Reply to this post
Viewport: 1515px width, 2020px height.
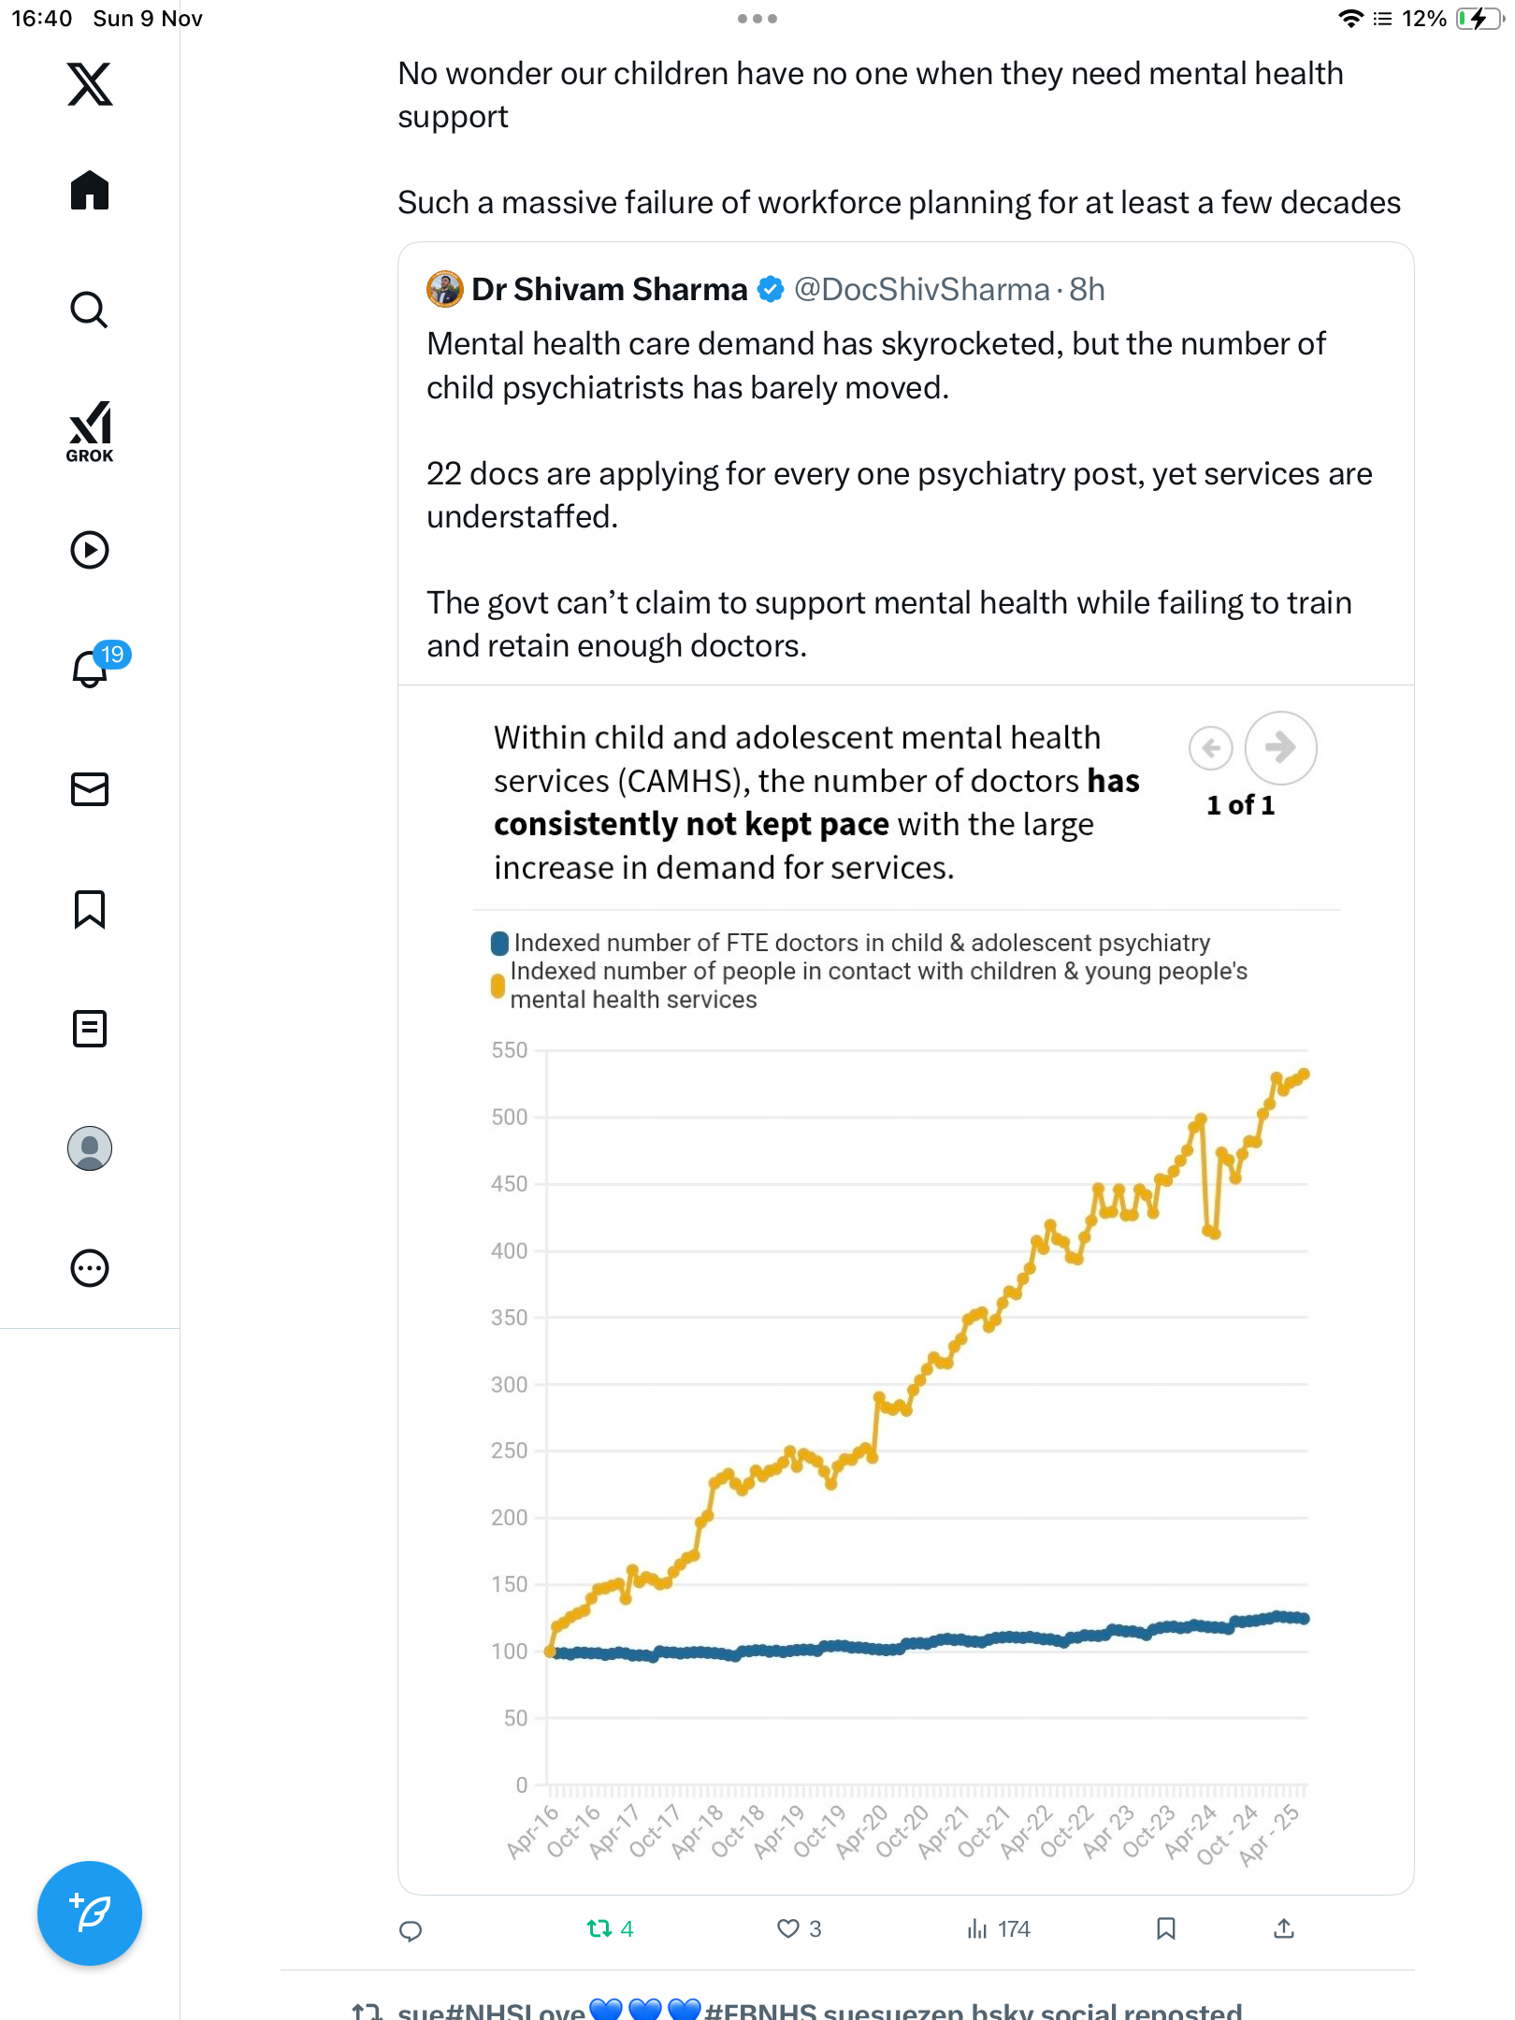point(411,1929)
